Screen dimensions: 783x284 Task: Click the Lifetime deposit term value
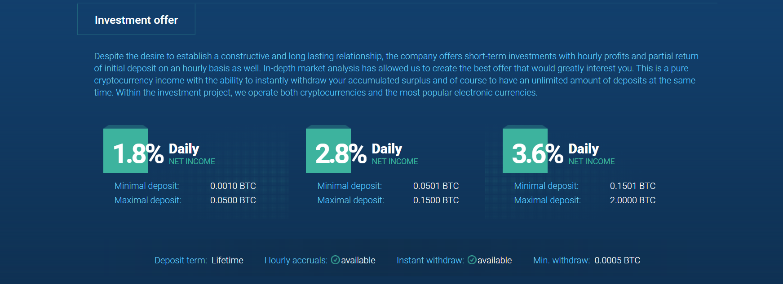pos(227,260)
